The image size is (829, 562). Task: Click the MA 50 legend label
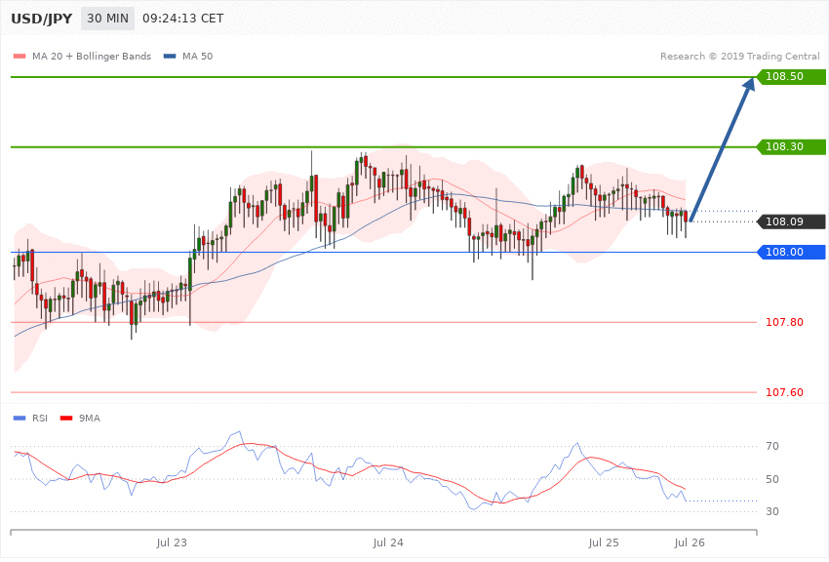[197, 56]
